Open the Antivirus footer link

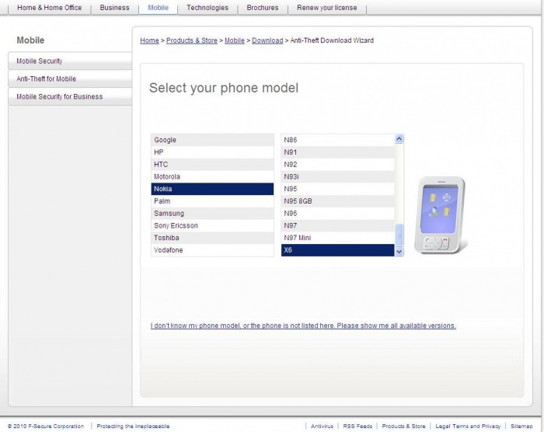pyautogui.click(x=322, y=426)
